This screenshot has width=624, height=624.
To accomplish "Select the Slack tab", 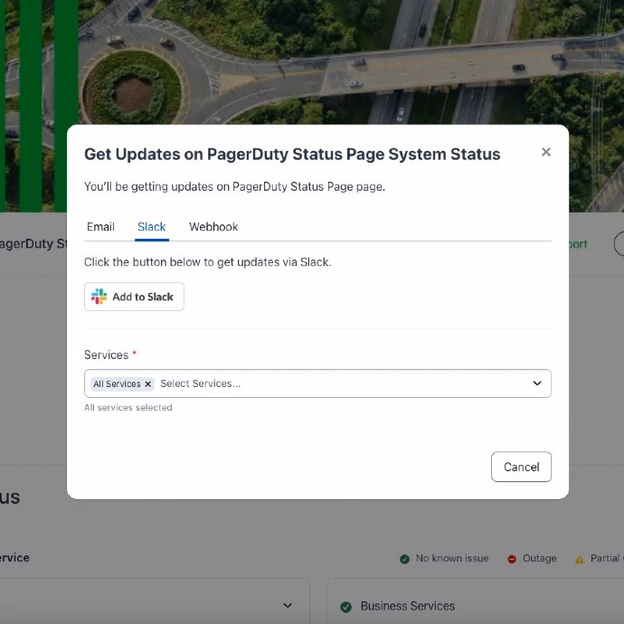I will (x=152, y=227).
